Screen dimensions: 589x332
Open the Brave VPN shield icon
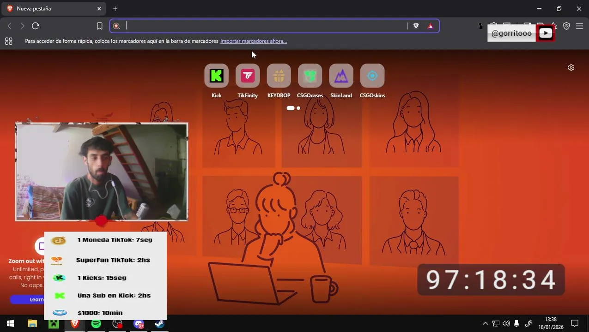566,26
